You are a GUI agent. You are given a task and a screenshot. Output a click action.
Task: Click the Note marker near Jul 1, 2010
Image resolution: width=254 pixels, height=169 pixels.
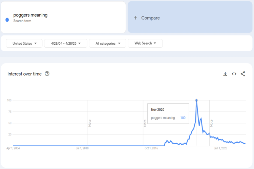coord(90,123)
